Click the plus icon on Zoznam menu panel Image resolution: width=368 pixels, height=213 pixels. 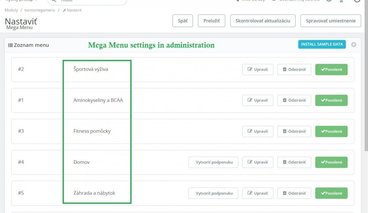tap(354, 44)
